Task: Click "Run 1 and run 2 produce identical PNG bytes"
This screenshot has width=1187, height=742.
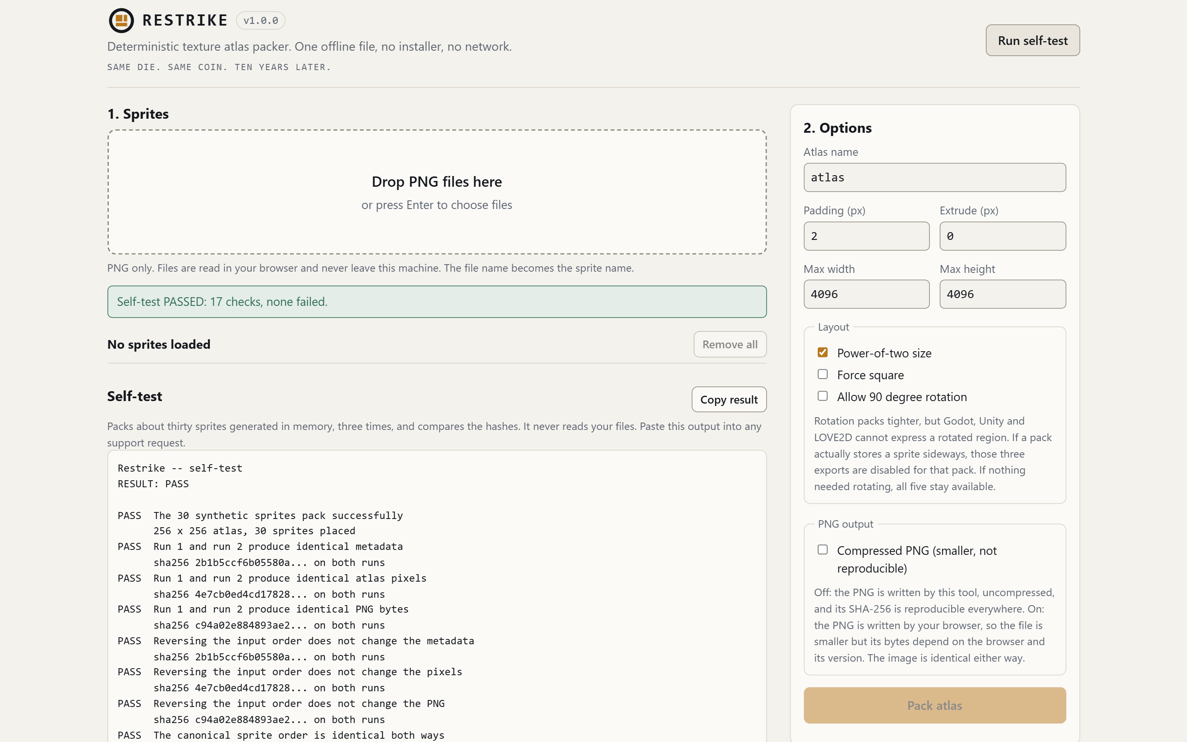Action: (281, 609)
